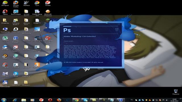
Task: Open the Гугл Chrome shortcut
Action: tap(37, 3)
